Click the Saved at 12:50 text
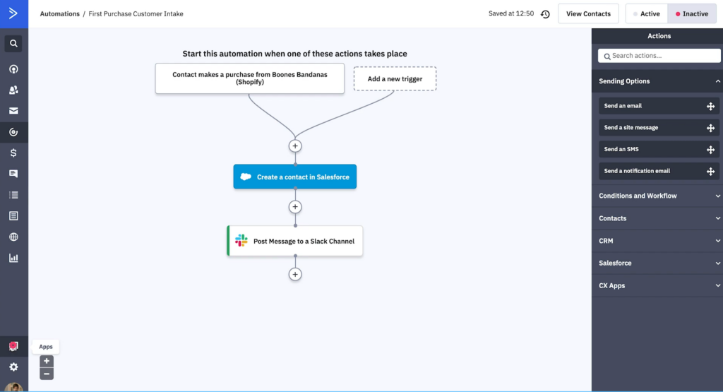723x392 pixels. (511, 14)
